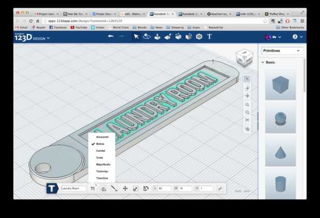Click the move tool in text toolbar

coord(125,189)
